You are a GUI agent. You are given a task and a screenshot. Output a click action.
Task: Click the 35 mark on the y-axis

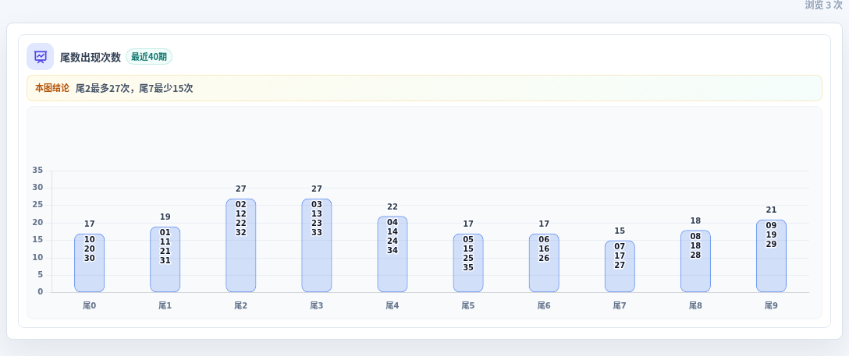37,170
